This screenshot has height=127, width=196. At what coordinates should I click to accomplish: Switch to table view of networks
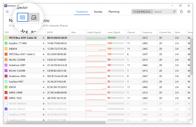[x=22, y=17]
